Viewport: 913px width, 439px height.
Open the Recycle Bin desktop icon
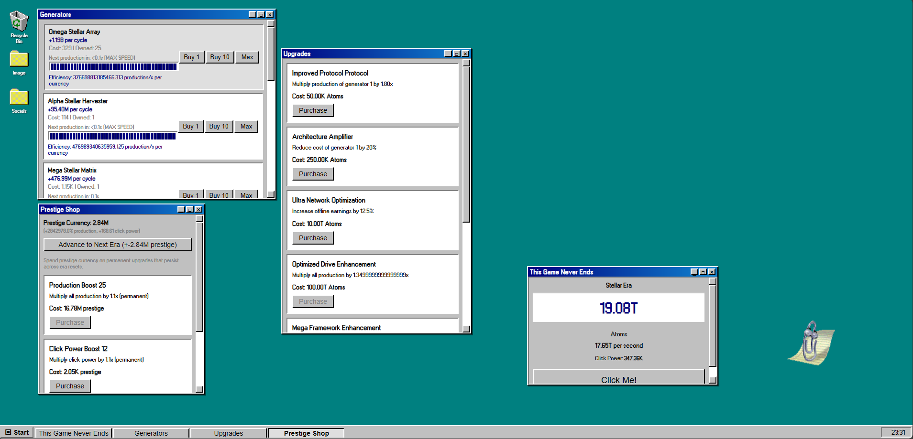(x=19, y=27)
